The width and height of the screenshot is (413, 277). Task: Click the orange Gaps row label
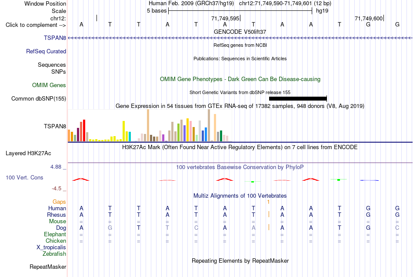(x=59, y=202)
